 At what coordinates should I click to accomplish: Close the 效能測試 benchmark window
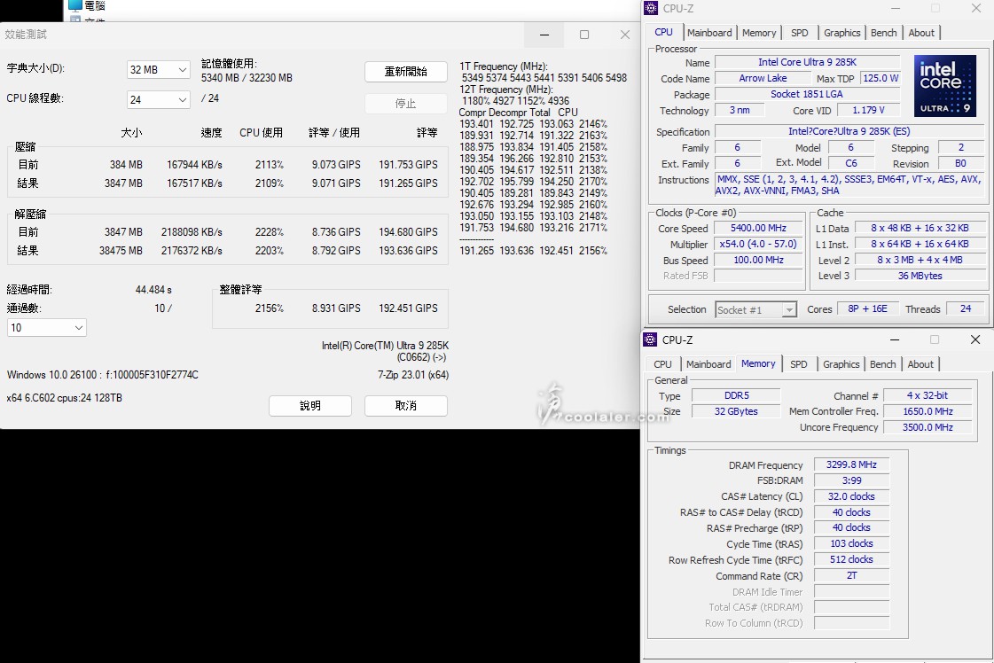[625, 35]
